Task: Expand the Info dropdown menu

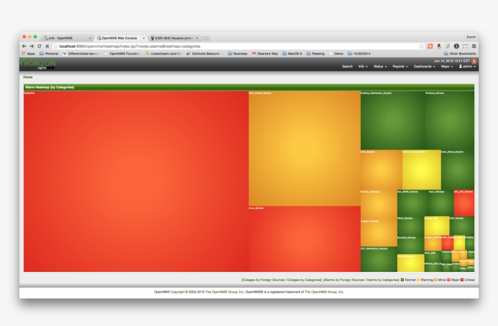Action: click(x=363, y=67)
